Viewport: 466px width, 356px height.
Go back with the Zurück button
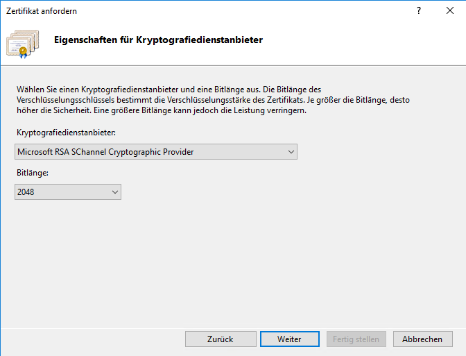[220, 339]
